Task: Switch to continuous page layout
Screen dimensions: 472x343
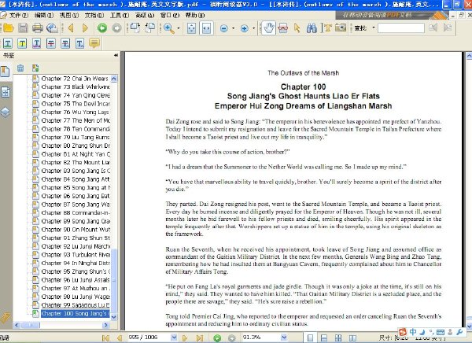Action: coord(324,337)
